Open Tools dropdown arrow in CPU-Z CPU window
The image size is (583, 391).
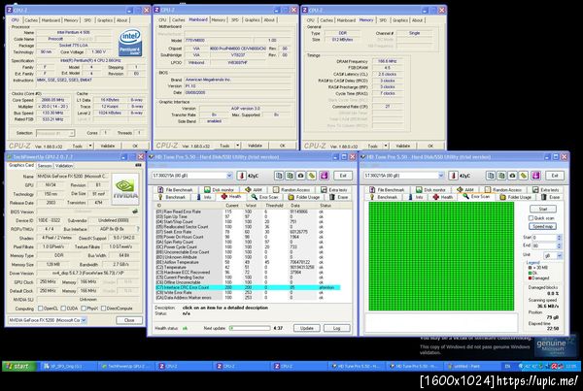point(90,146)
